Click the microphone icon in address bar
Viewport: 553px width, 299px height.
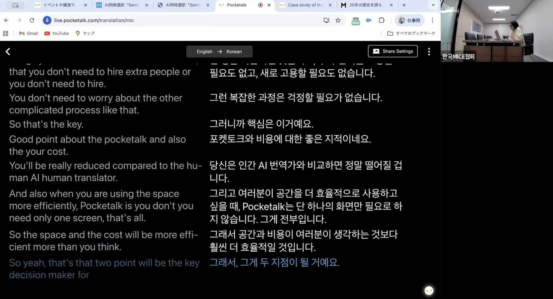[47, 20]
